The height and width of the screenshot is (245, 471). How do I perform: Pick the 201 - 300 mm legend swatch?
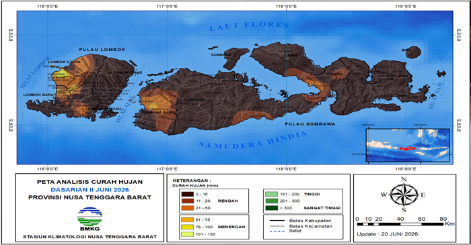[x=271, y=201]
